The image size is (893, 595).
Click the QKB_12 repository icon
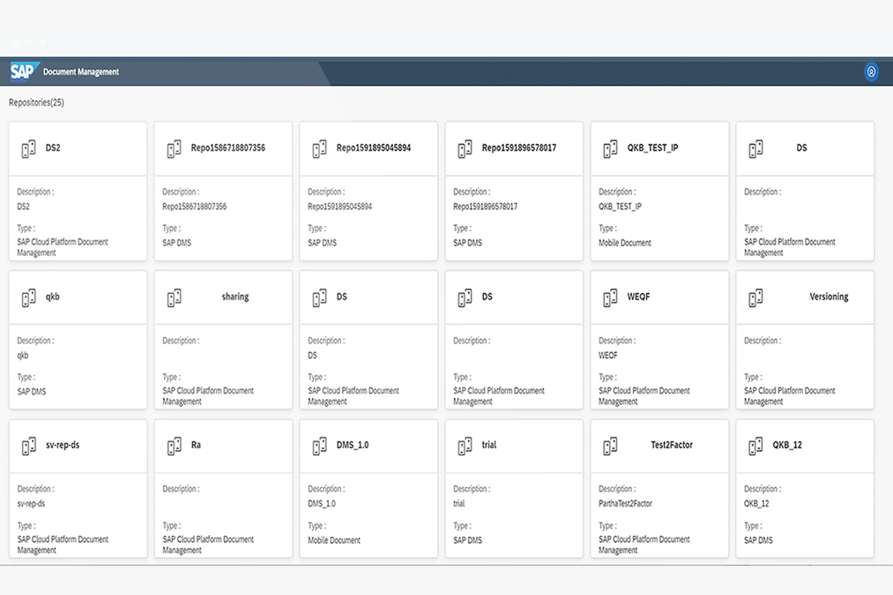click(x=755, y=446)
